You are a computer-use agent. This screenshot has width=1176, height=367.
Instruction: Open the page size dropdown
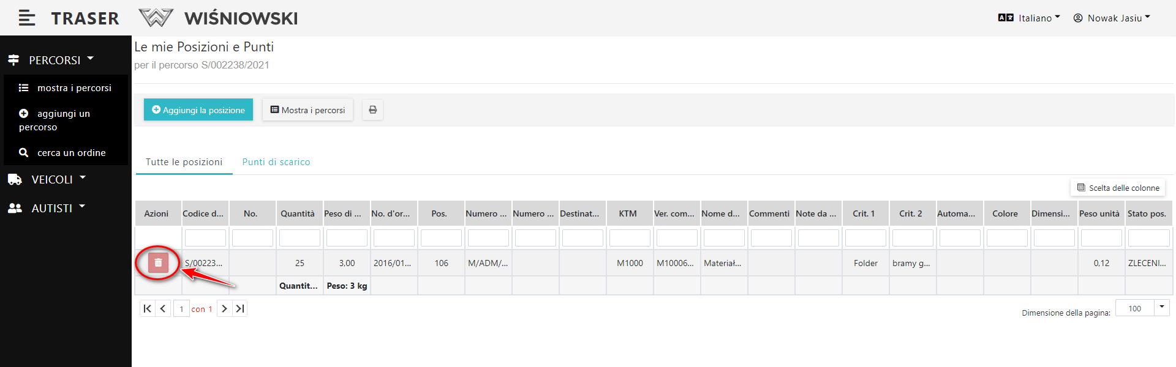click(1161, 308)
